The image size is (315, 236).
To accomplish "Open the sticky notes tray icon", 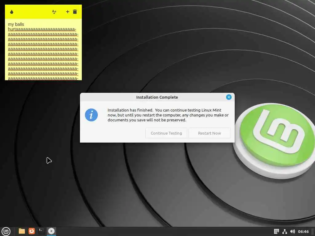I will pyautogui.click(x=277, y=231).
